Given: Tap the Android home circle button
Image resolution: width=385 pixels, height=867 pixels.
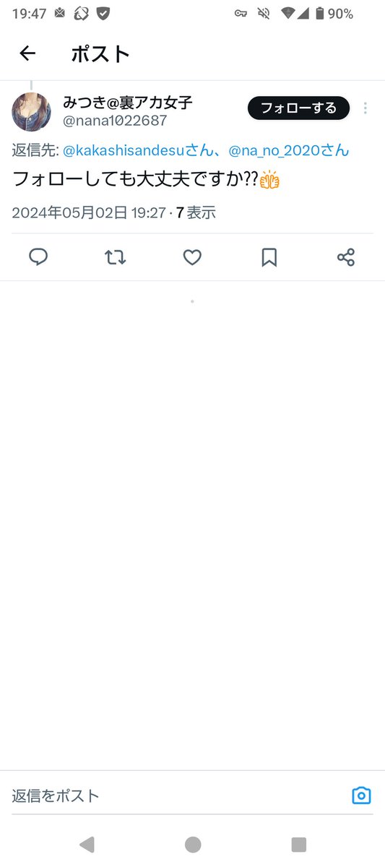Looking at the screenshot, I should (193, 844).
